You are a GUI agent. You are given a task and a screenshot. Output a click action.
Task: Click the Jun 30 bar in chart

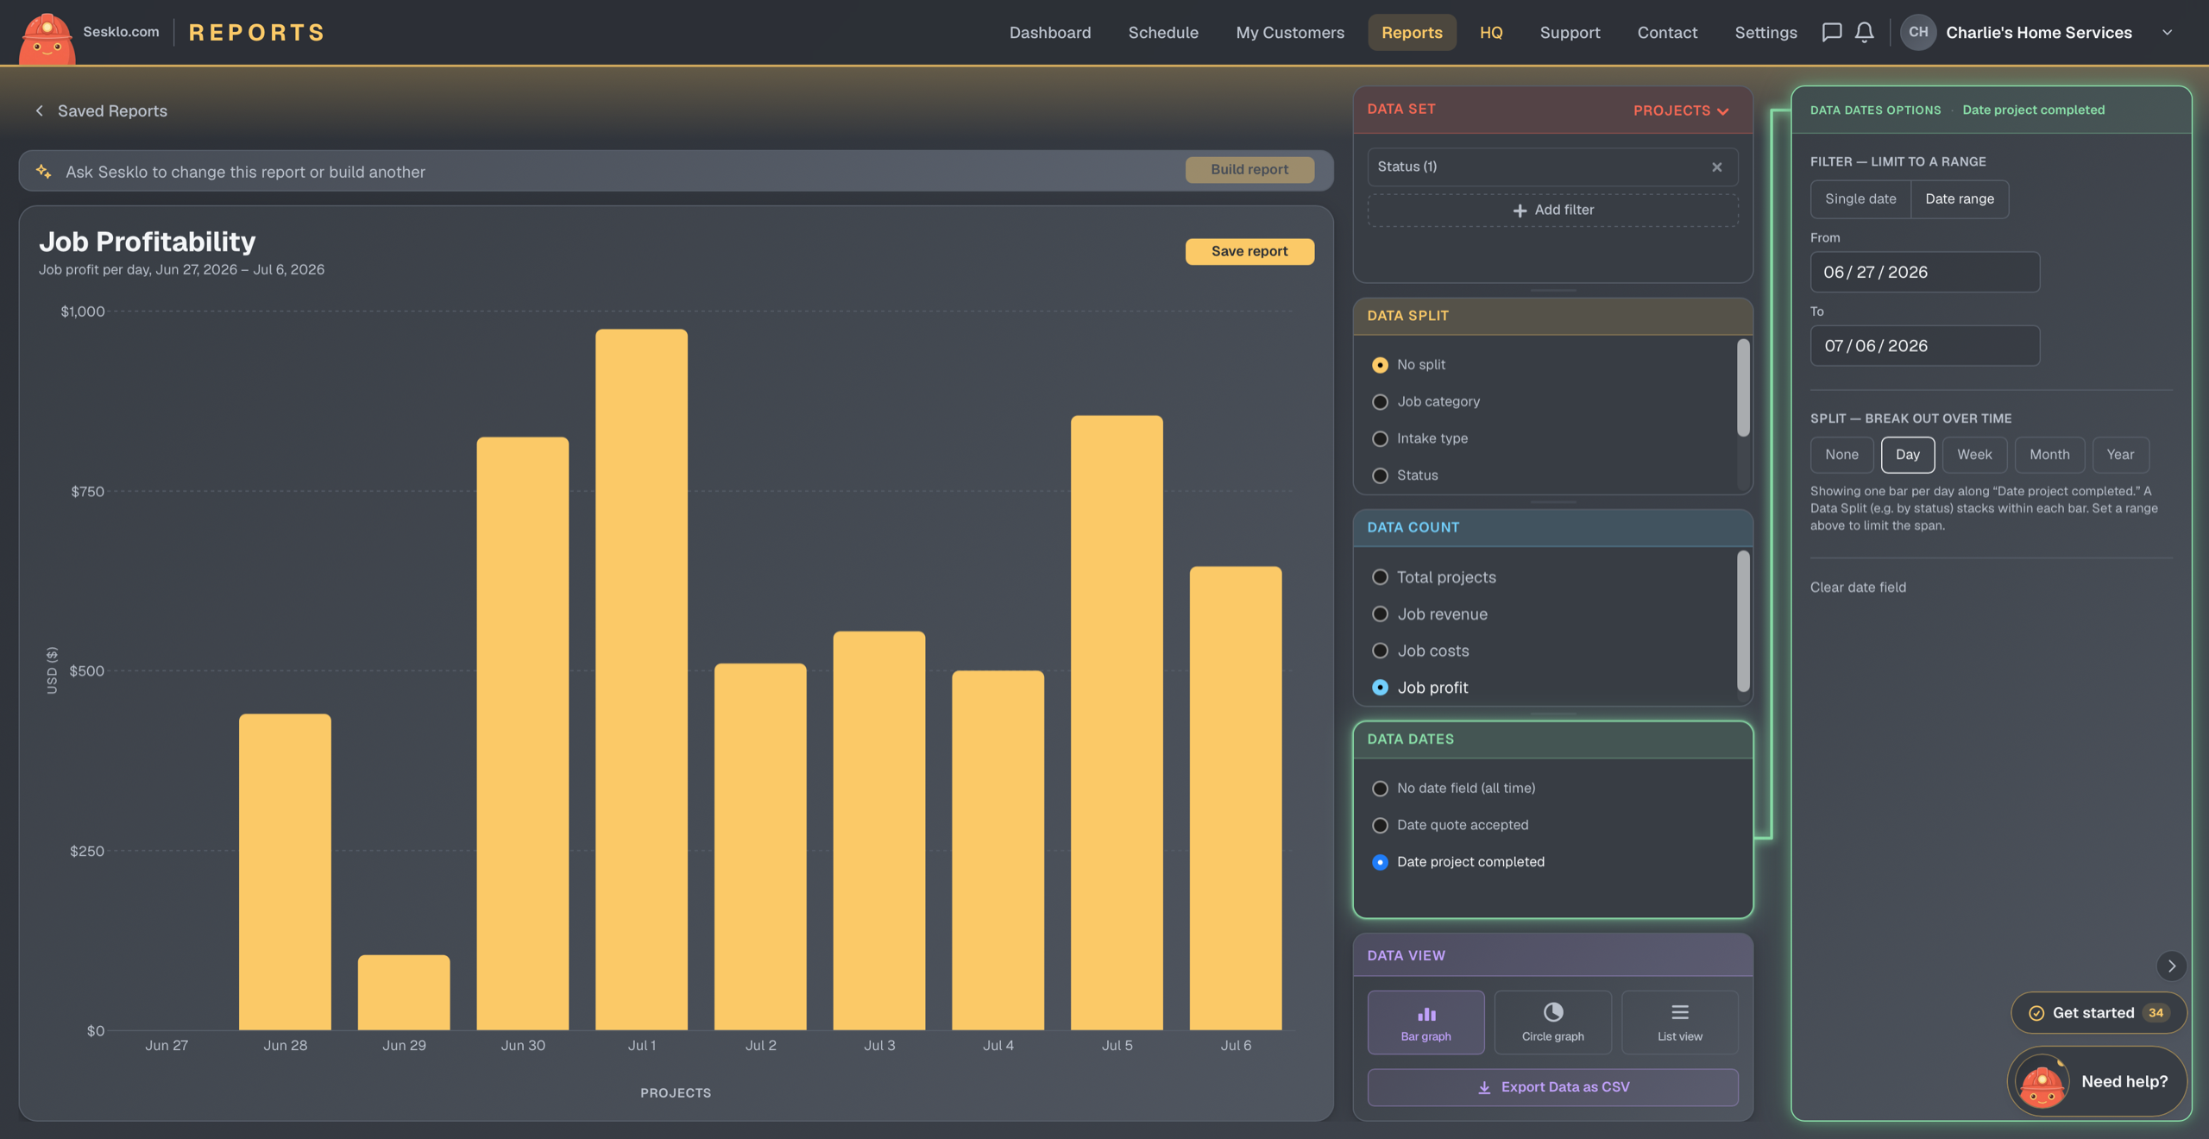523,733
